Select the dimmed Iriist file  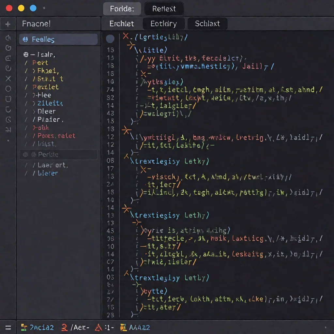47,144
